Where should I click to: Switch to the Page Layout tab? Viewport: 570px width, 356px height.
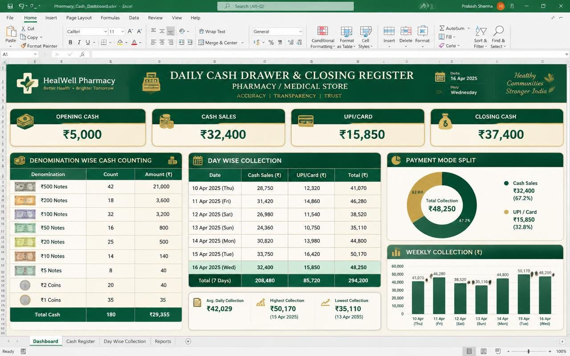[x=79, y=18]
